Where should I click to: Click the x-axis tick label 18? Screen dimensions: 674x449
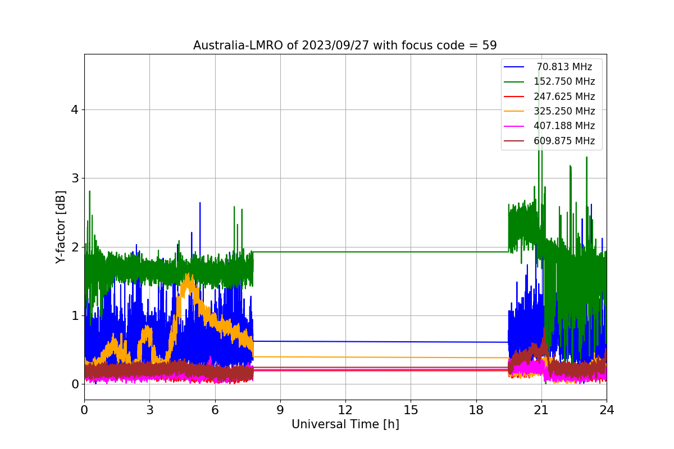(476, 410)
